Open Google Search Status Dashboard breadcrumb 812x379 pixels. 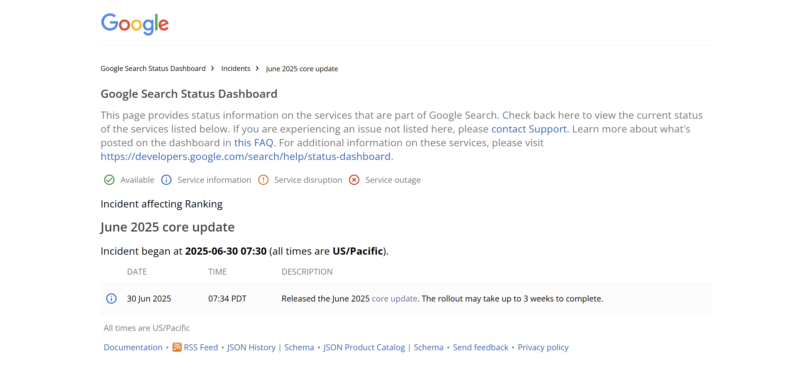pos(153,68)
